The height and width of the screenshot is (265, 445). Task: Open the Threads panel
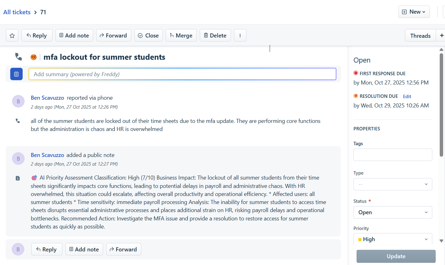[420, 36]
